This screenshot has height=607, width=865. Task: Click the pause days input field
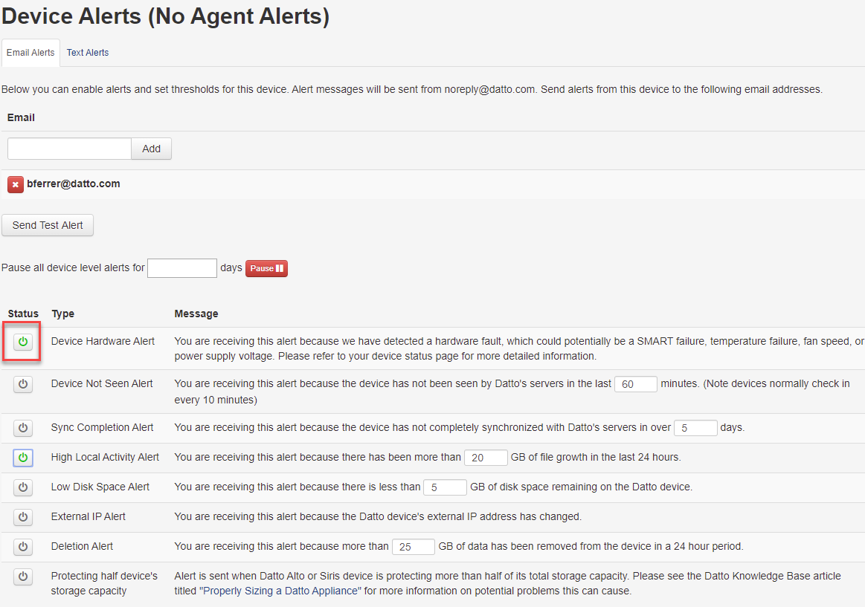[x=182, y=268]
